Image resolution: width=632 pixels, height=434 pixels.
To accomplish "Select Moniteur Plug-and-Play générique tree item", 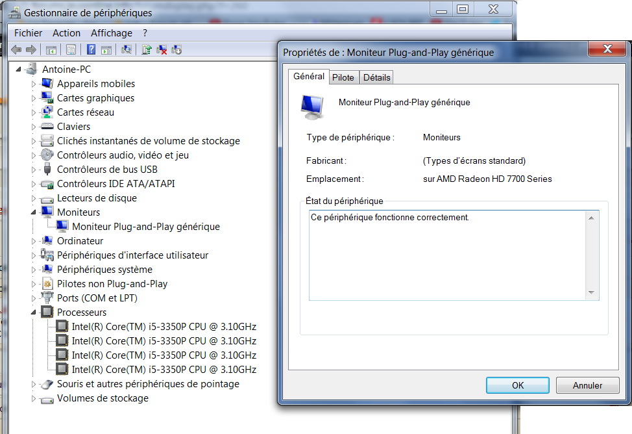I will pos(146,227).
